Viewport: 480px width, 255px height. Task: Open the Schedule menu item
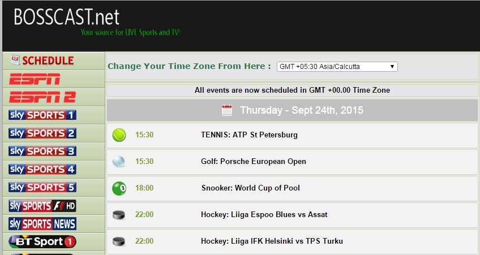click(x=42, y=60)
